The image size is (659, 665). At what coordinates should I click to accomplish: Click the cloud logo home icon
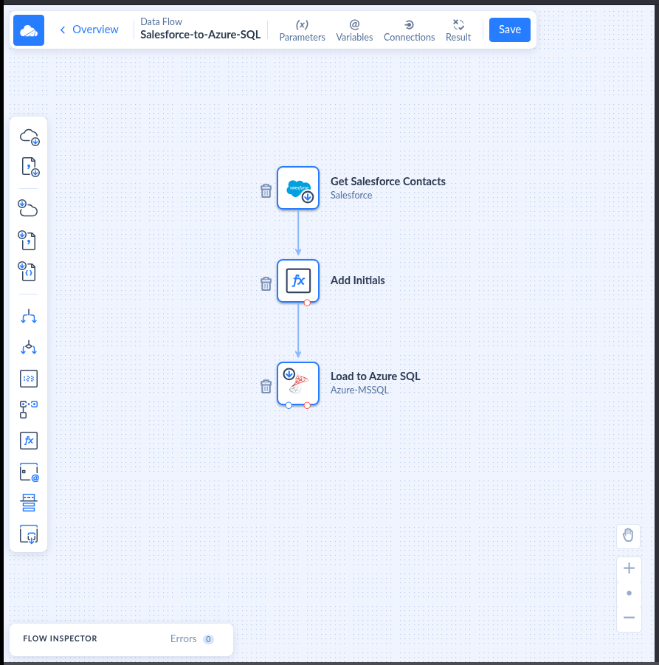29,30
